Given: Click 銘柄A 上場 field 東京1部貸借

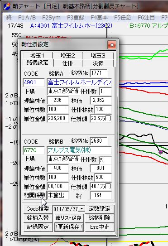Looking at the screenshot, I should point(63,92).
